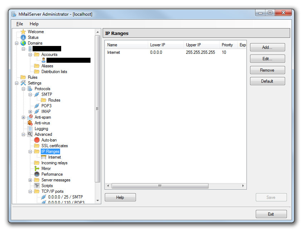Expand the Anti-spam tree node
The image size is (303, 232).
24,117
